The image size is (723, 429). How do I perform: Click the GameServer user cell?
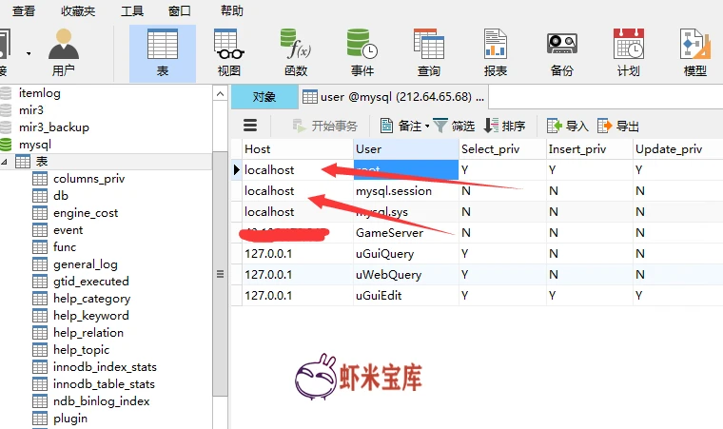[x=406, y=233]
